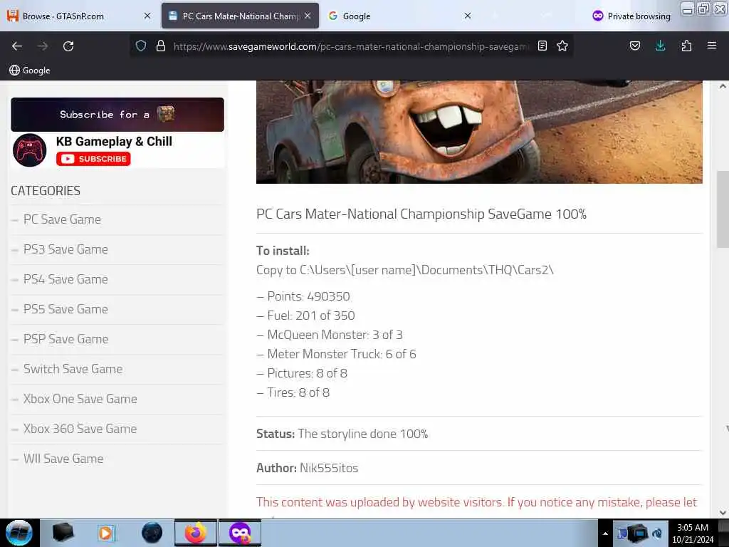Click the red YouTube SUBSCRIBE button
The width and height of the screenshot is (729, 547).
pyautogui.click(x=93, y=159)
